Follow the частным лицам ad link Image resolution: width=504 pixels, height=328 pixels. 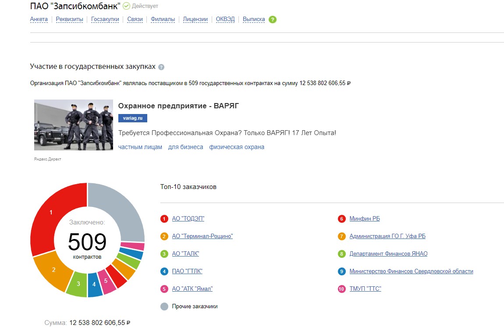(140, 147)
